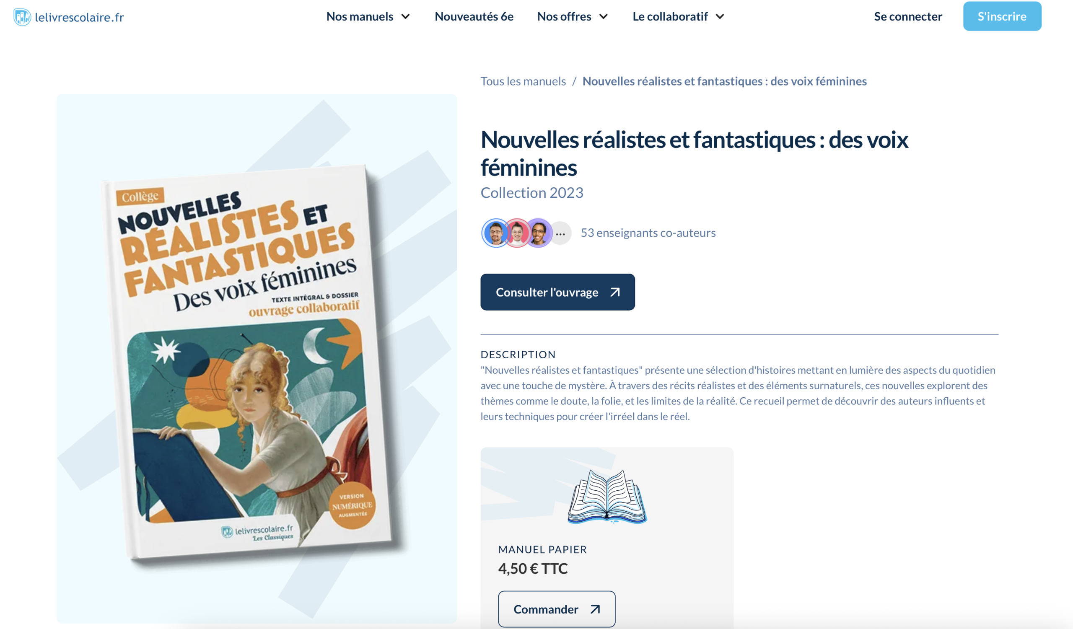Screen dimensions: 1073x629
Task: Click the S'inscrire button
Action: pyautogui.click(x=1002, y=16)
